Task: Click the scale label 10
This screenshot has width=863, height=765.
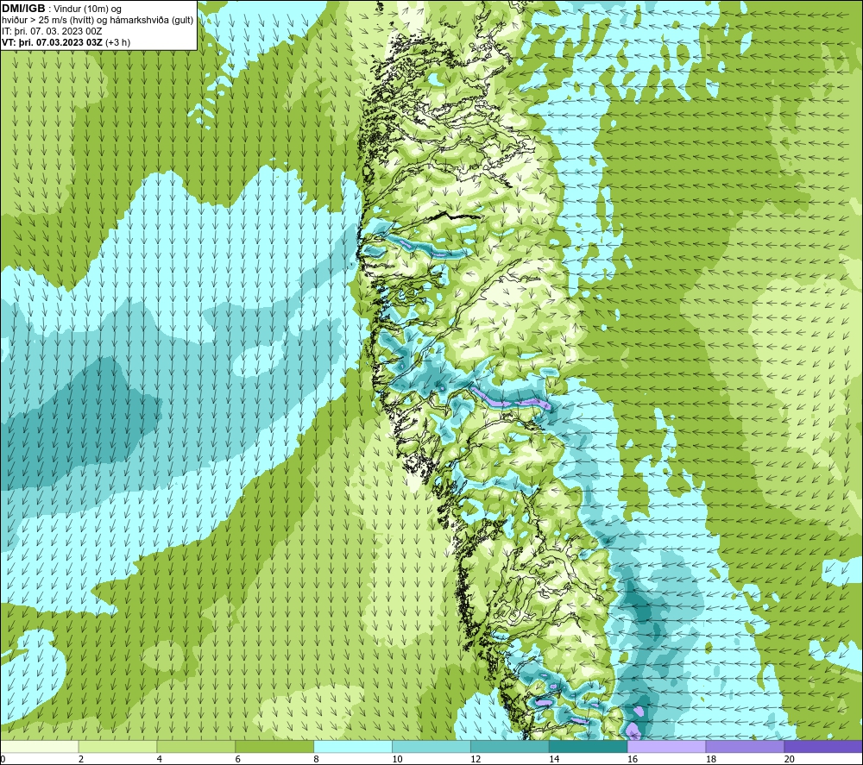Action: click(x=397, y=759)
